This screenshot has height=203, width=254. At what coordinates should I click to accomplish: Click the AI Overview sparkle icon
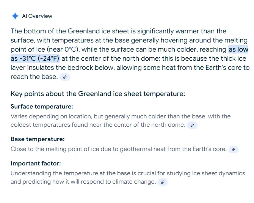click(15, 16)
